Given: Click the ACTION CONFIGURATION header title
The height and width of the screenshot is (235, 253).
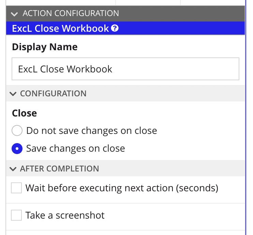Looking at the screenshot, I should tap(71, 13).
